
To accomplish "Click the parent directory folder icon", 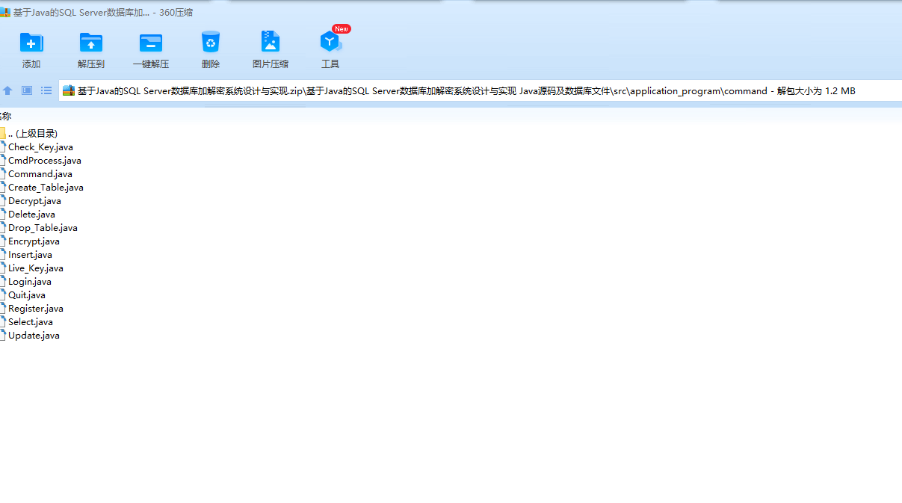I will [2, 133].
